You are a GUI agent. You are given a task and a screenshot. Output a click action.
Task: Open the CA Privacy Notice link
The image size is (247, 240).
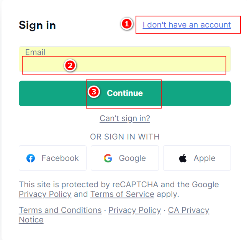188,210
